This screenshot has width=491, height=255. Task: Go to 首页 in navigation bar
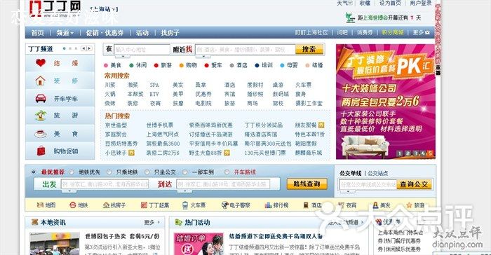pyautogui.click(x=38, y=32)
